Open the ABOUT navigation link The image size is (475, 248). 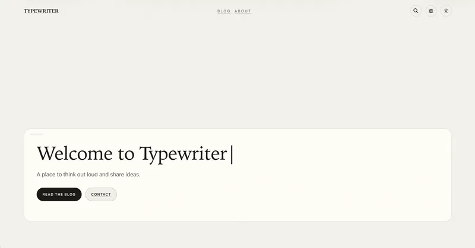[243, 11]
